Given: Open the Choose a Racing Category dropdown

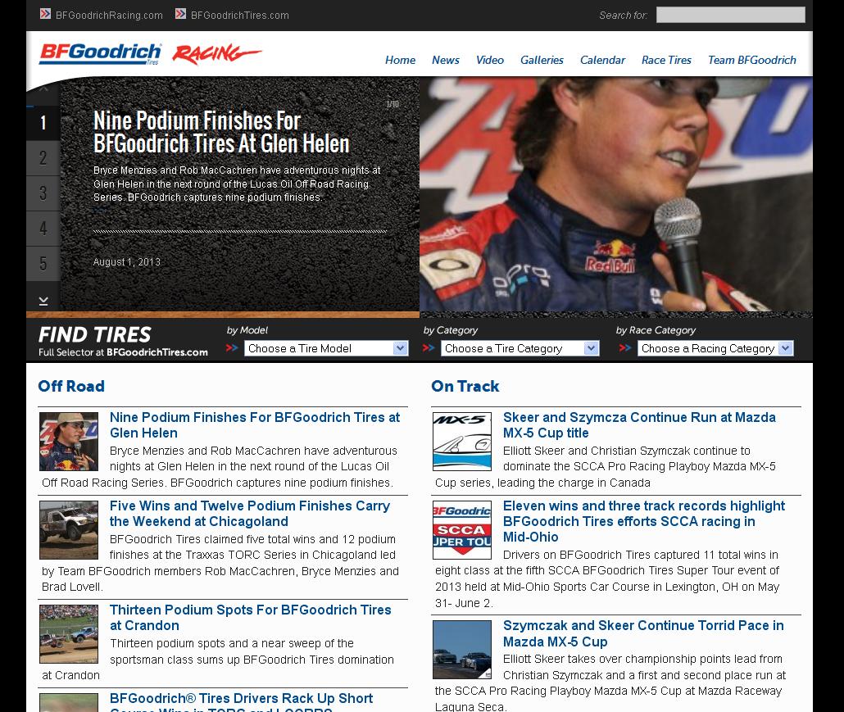Looking at the screenshot, I should point(715,348).
